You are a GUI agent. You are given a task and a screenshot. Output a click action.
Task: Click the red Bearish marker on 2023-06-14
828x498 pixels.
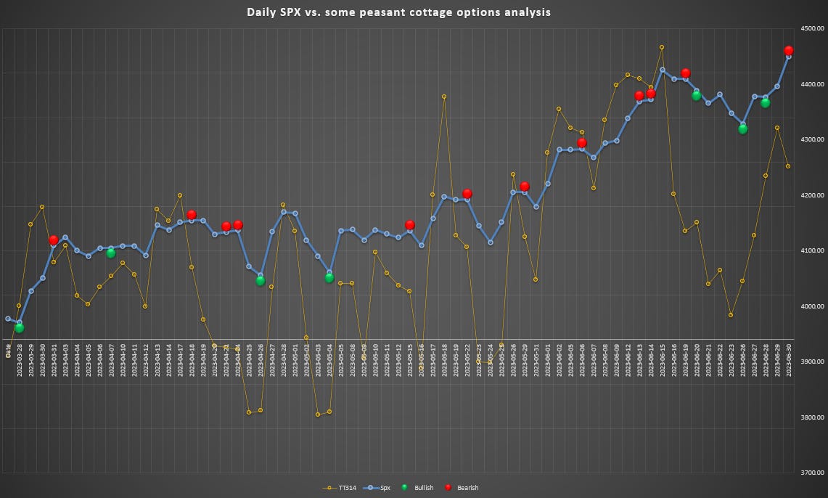650,94
